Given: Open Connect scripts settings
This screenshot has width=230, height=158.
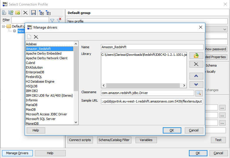Looking at the screenshot, I should [80, 140].
